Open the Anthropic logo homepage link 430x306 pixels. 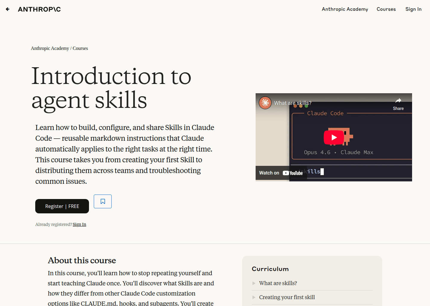pos(39,9)
